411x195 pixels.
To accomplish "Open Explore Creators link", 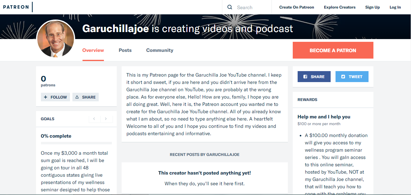I will click(340, 7).
